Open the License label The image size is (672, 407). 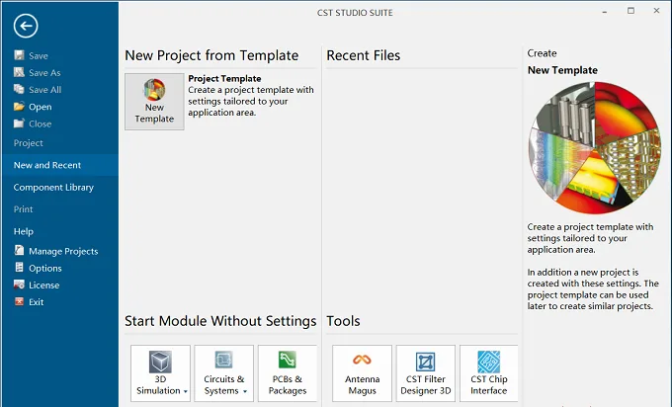pos(44,285)
